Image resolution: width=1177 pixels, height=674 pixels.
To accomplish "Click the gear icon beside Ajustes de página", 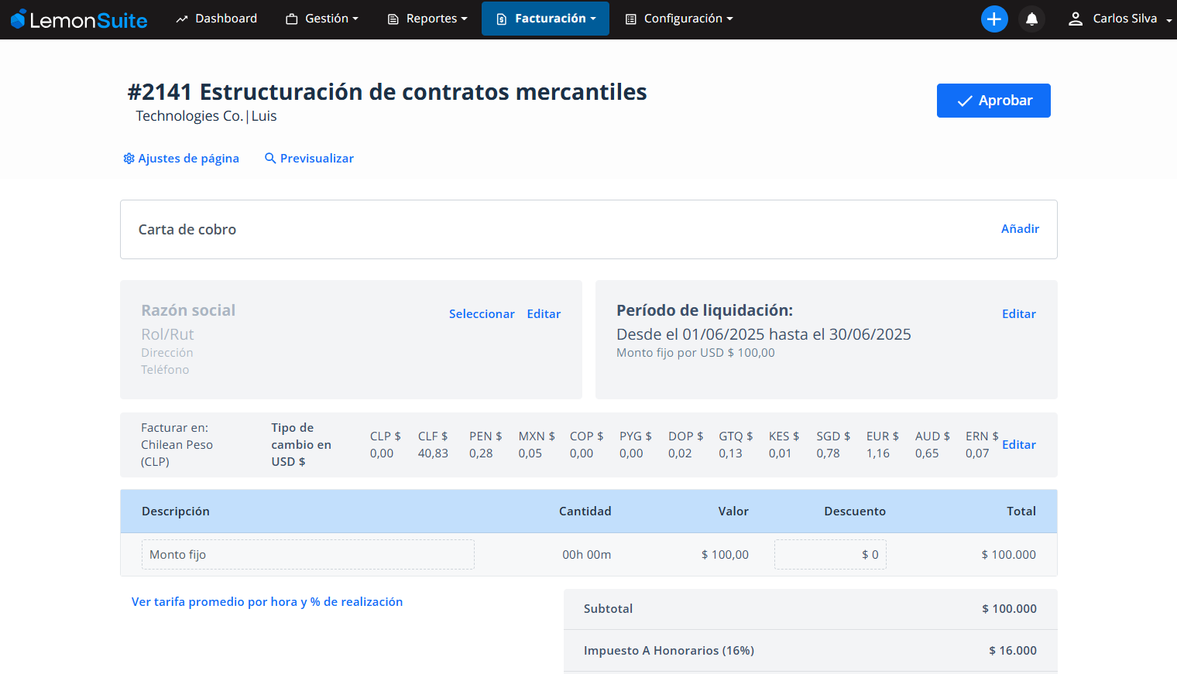I will [x=129, y=159].
